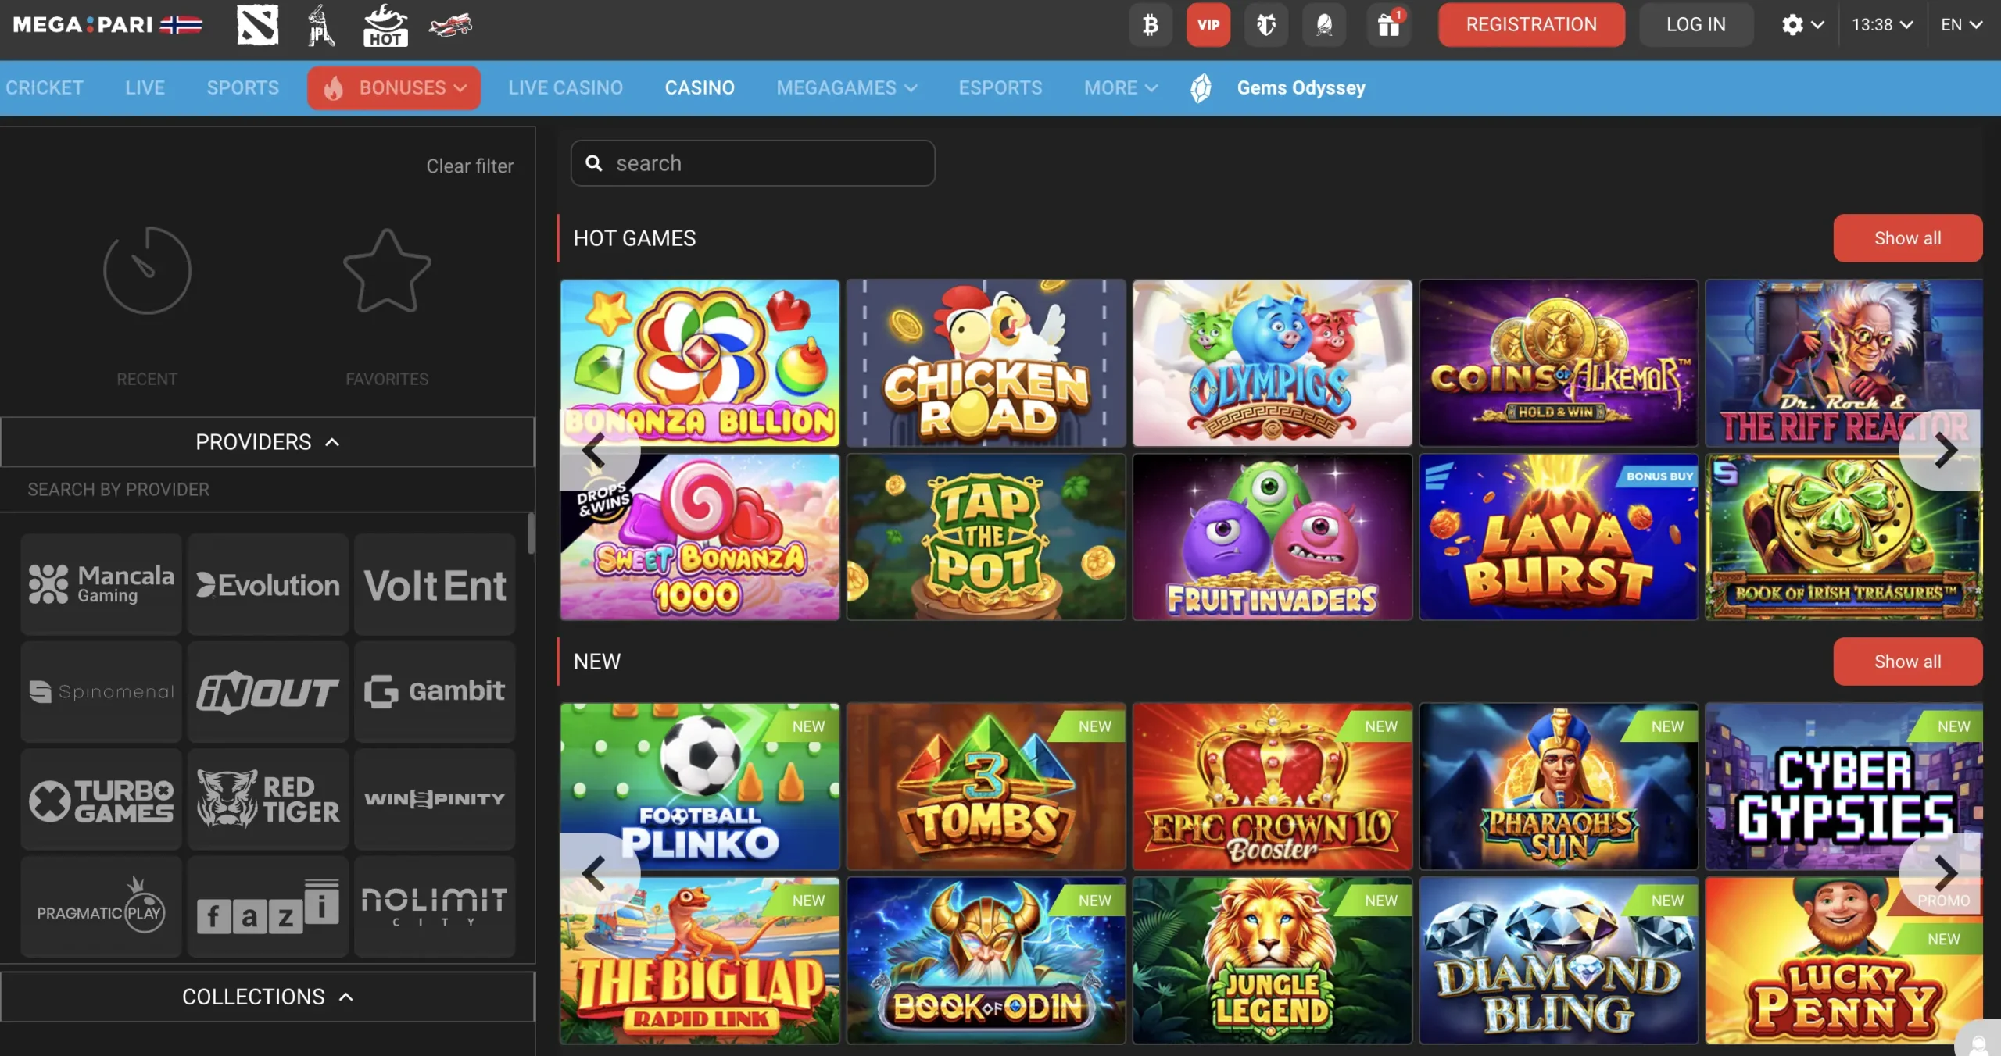Open the gift box with notification badge
The height and width of the screenshot is (1056, 2001).
(x=1388, y=25)
